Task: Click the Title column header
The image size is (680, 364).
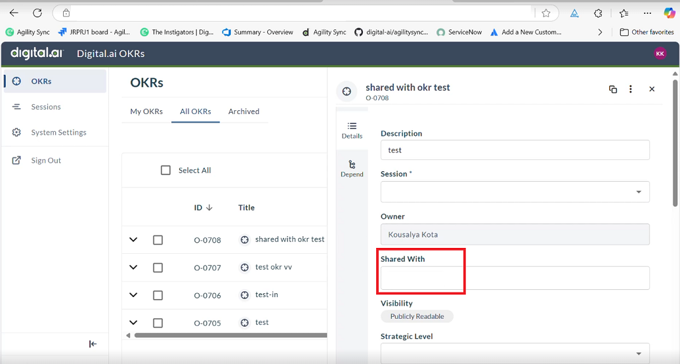Action: coord(246,207)
